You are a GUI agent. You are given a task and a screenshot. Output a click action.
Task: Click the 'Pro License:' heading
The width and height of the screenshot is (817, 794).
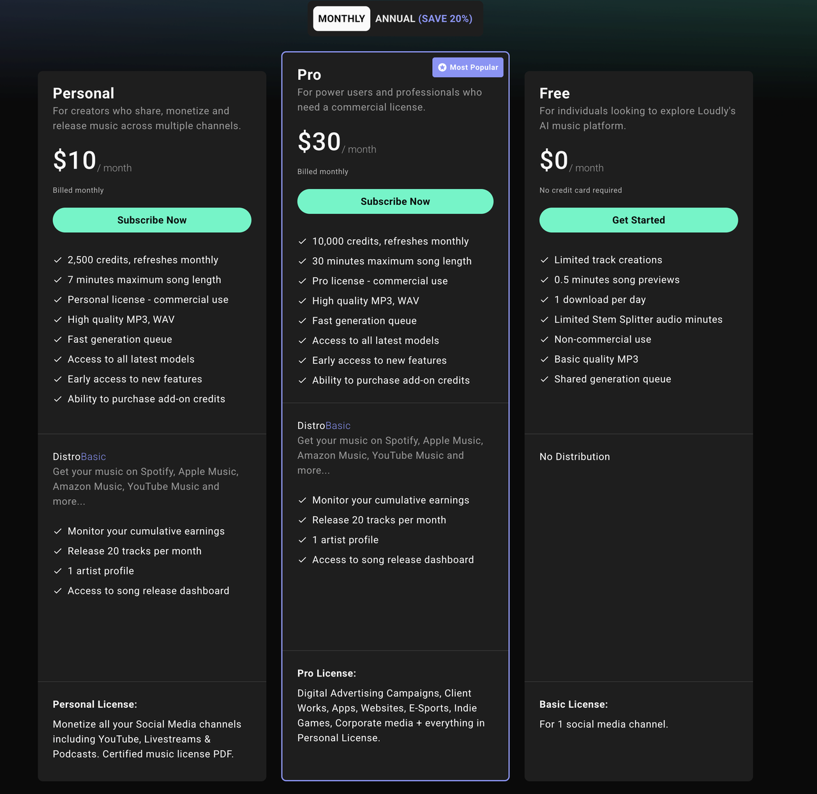(327, 673)
